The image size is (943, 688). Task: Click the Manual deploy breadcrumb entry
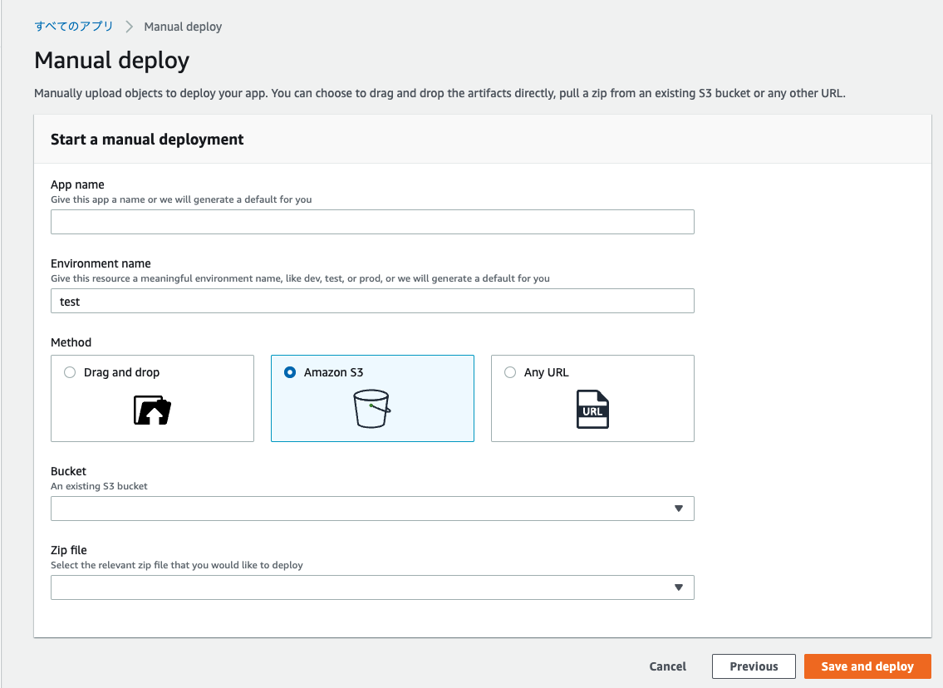coord(183,26)
